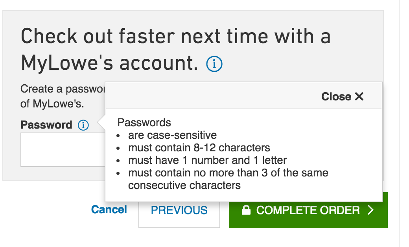Click the info icon beside MyLowe's account heading
Image resolution: width=409 pixels, height=247 pixels.
(x=214, y=64)
